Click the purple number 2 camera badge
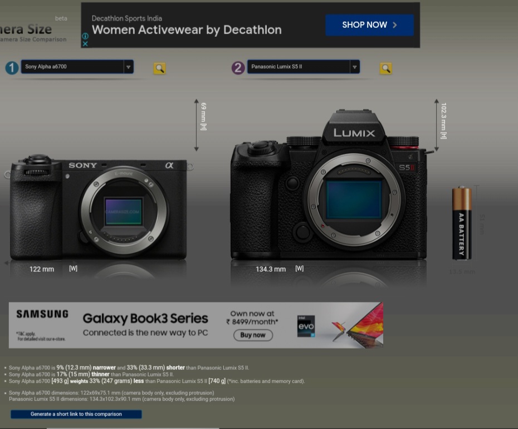 [x=238, y=68]
